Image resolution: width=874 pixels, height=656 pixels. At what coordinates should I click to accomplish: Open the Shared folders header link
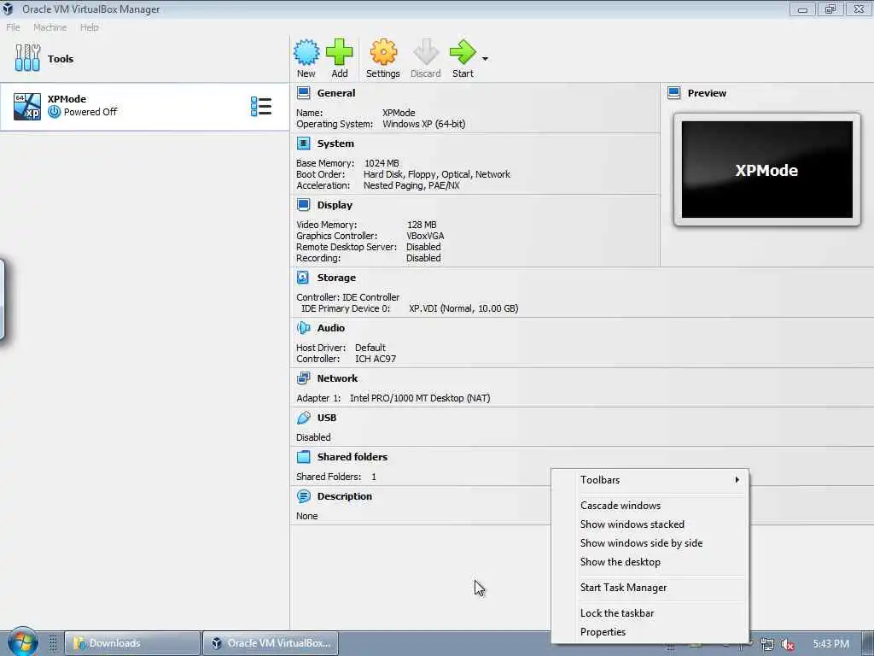coord(353,457)
